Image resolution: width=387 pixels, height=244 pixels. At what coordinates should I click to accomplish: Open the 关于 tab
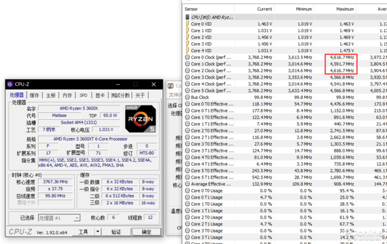pyautogui.click(x=140, y=96)
